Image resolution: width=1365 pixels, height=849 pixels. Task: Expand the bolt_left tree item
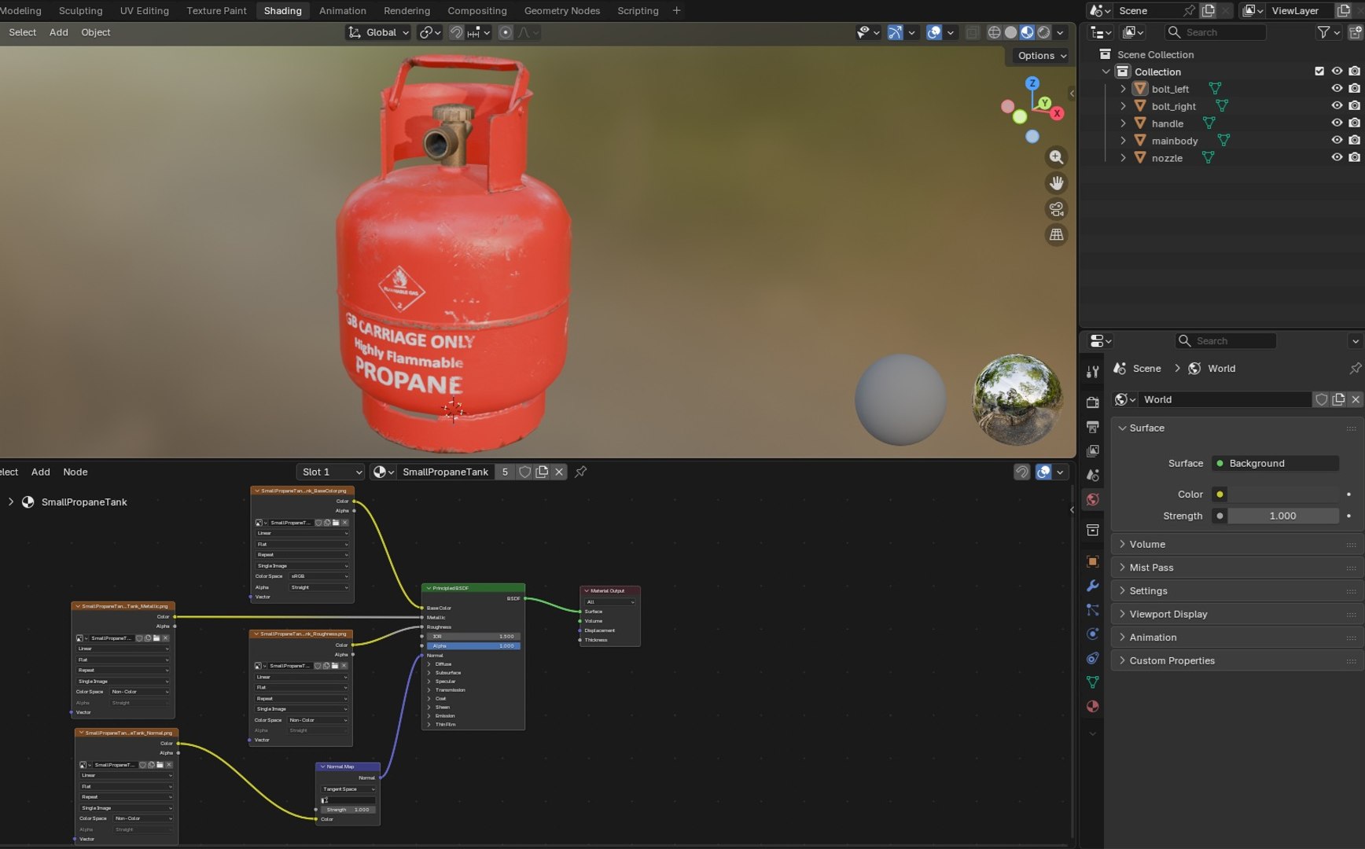click(1123, 89)
